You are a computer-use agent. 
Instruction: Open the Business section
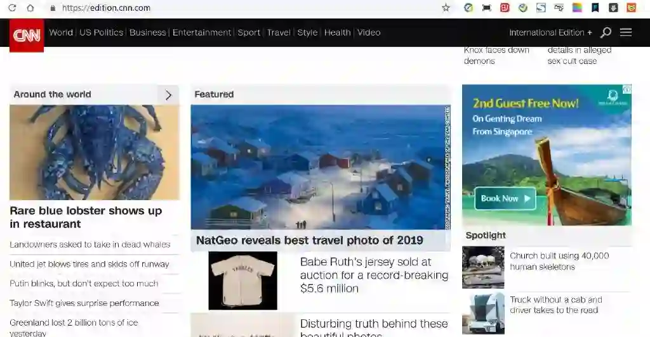point(147,32)
